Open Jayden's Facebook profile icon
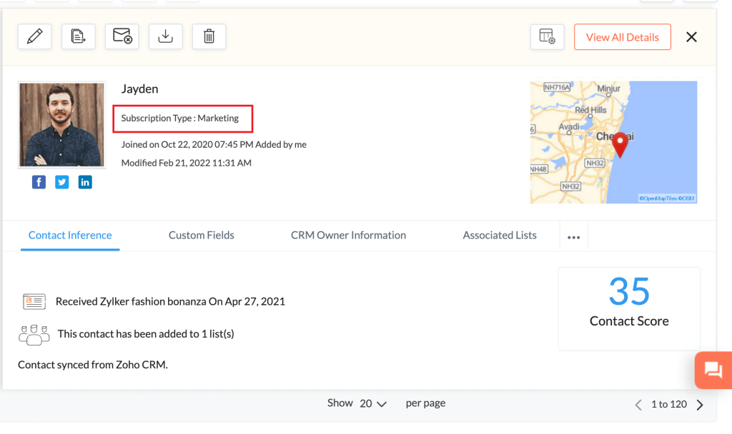Image resolution: width=732 pixels, height=434 pixels. (39, 182)
